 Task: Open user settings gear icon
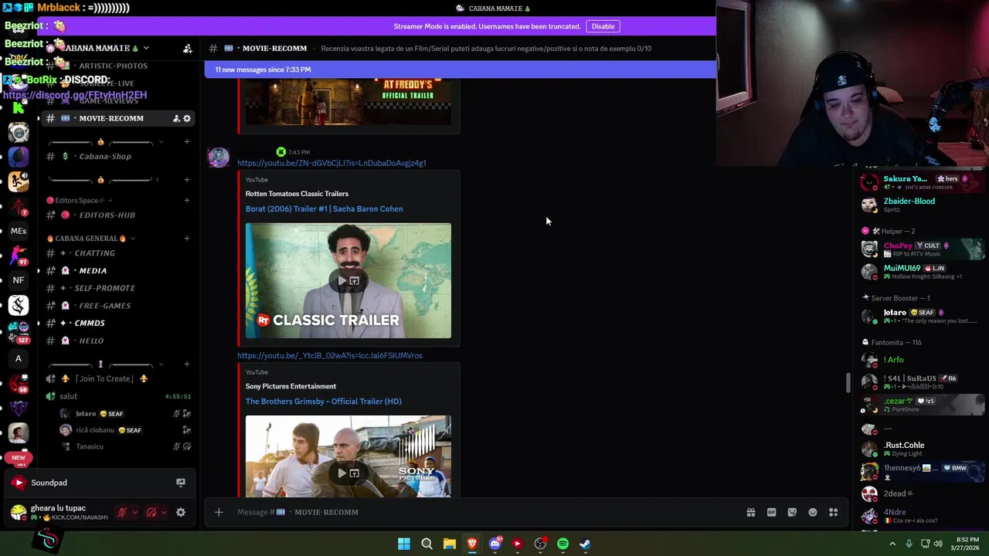pyautogui.click(x=181, y=512)
